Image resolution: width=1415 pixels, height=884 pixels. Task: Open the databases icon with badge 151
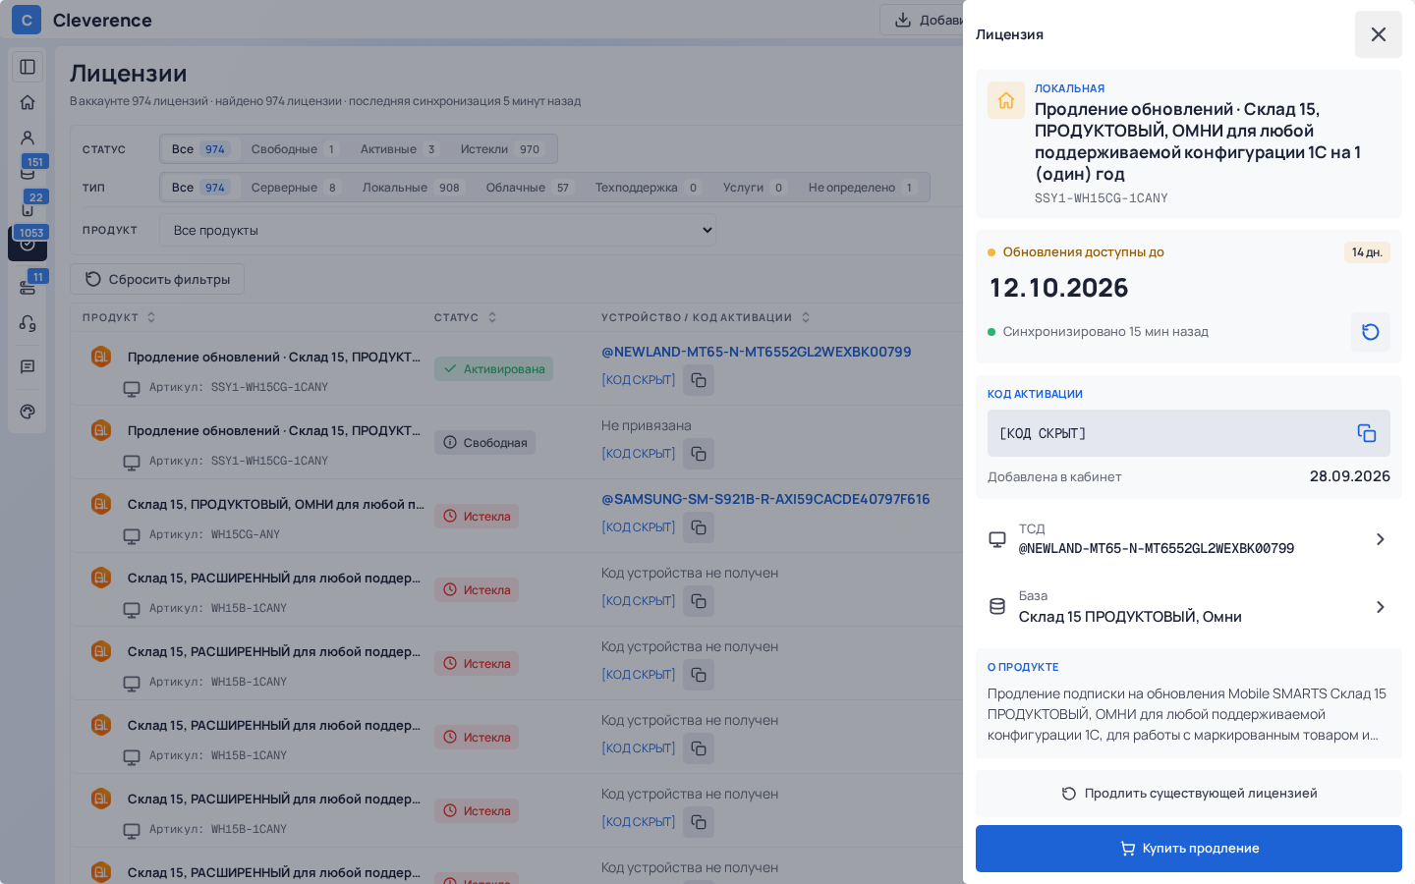[28, 173]
